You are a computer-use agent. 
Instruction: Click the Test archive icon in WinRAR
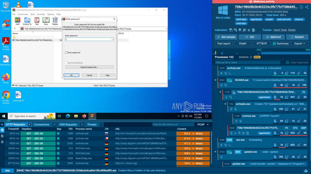tap(37, 21)
